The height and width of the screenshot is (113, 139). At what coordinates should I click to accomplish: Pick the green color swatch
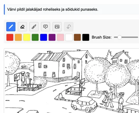[x=35, y=37]
